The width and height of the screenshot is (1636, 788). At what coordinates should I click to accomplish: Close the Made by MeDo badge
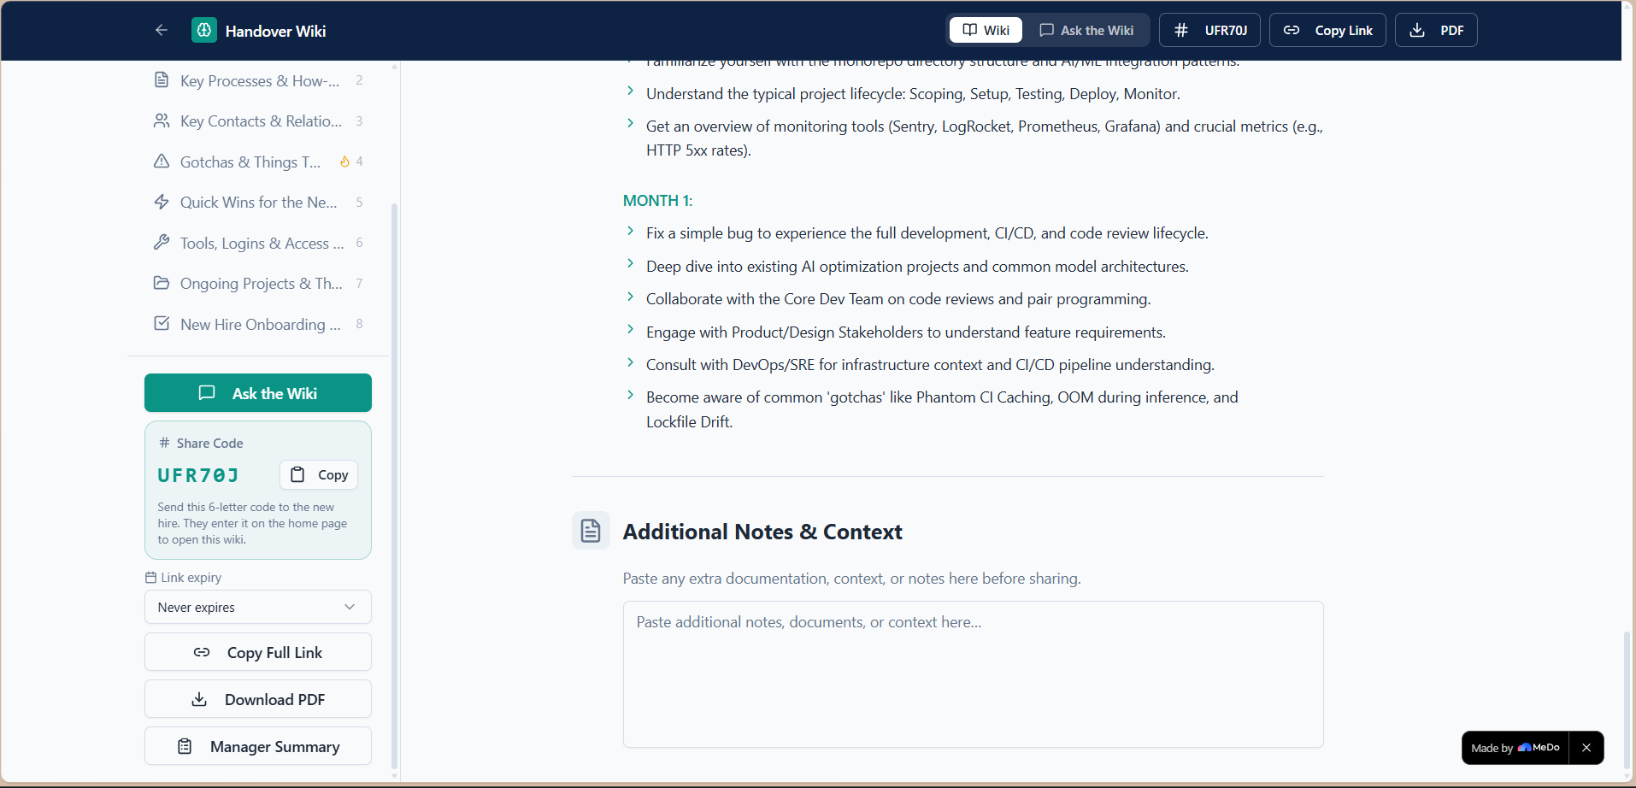point(1586,748)
